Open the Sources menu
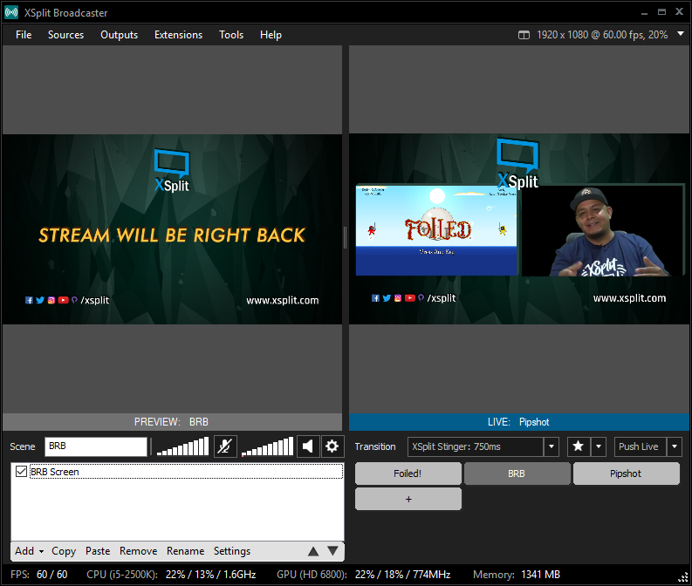 coord(65,35)
